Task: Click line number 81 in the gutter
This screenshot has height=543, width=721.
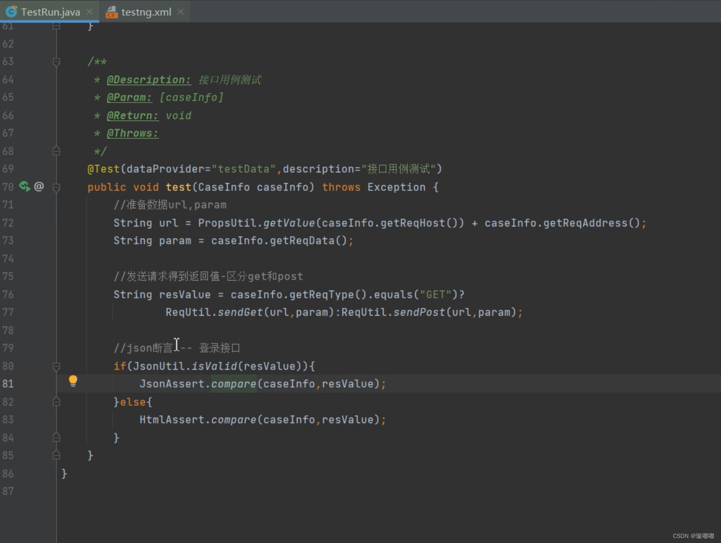Action: 8,384
